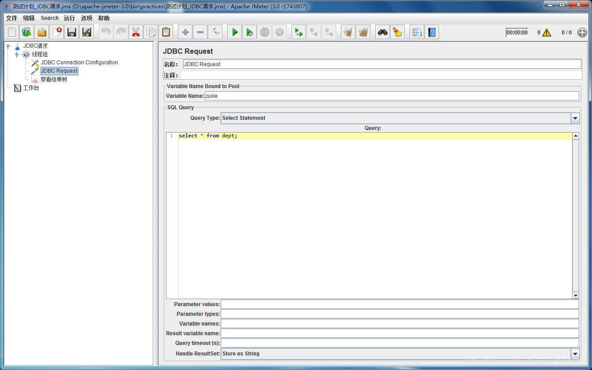This screenshot has width=592, height=370.
Task: Click the Reset Search broom icon
Action: point(398,32)
